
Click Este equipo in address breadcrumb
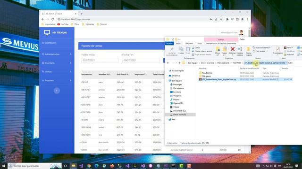coord(193,63)
